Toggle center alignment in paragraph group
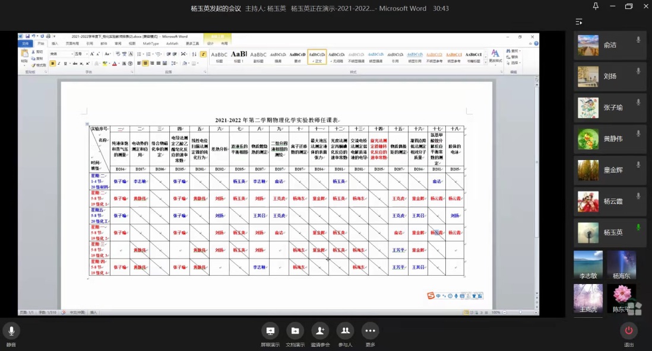Viewport: 652px width, 351px height. [146, 63]
